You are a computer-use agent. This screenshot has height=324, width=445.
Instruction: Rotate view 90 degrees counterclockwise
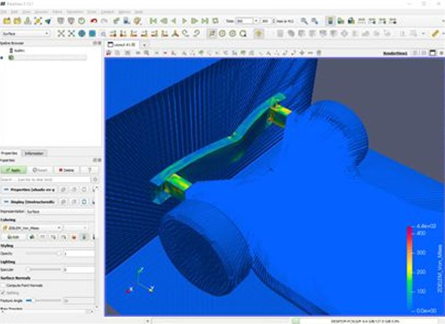(196, 34)
